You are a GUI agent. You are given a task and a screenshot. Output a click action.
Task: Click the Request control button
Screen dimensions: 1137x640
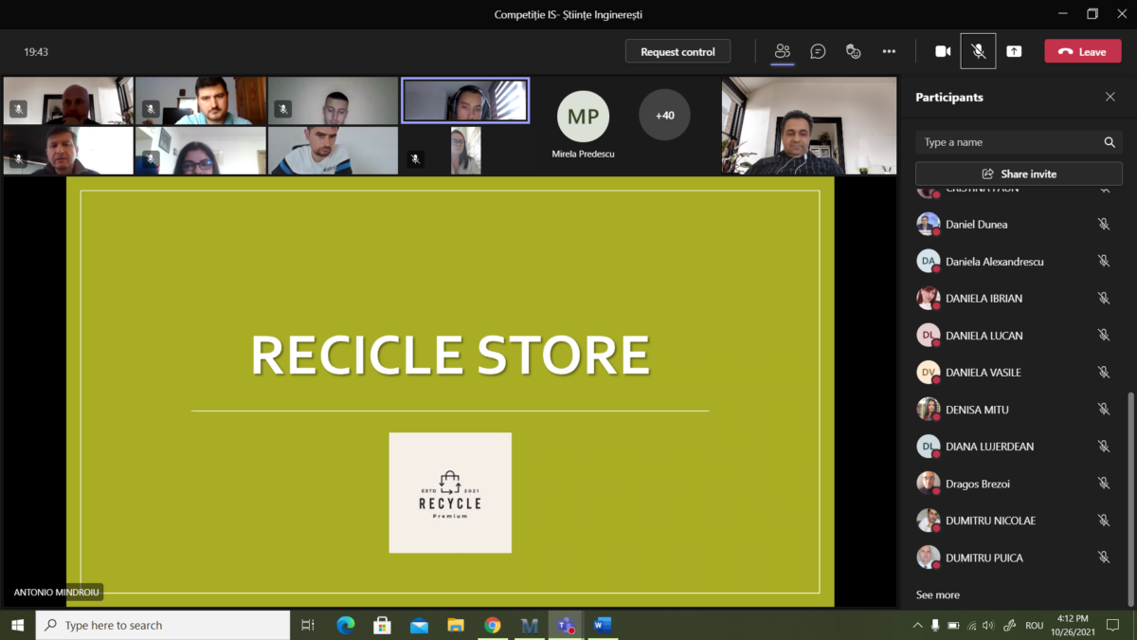[x=677, y=51]
